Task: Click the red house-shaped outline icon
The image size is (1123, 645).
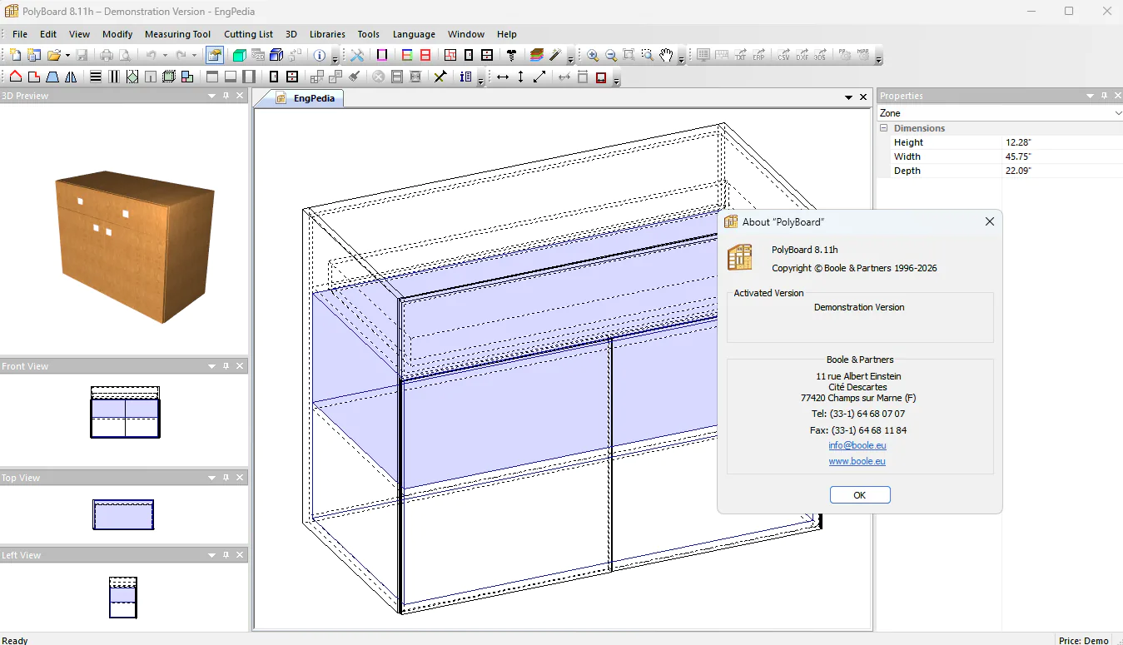Action: (15, 77)
